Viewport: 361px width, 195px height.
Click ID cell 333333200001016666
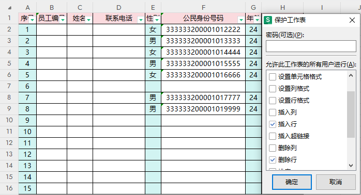click(x=203, y=75)
